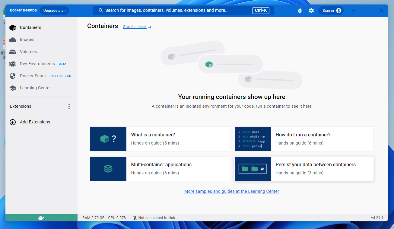Screen dimensions: 394x229
Task: Open the Settings gear icon
Action: [311, 11]
